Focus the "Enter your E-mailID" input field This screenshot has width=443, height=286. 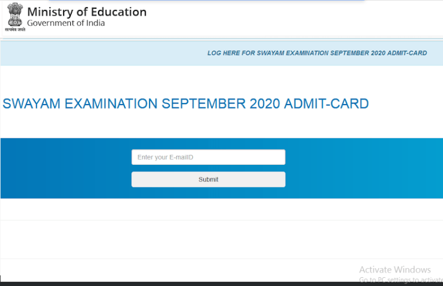point(208,157)
